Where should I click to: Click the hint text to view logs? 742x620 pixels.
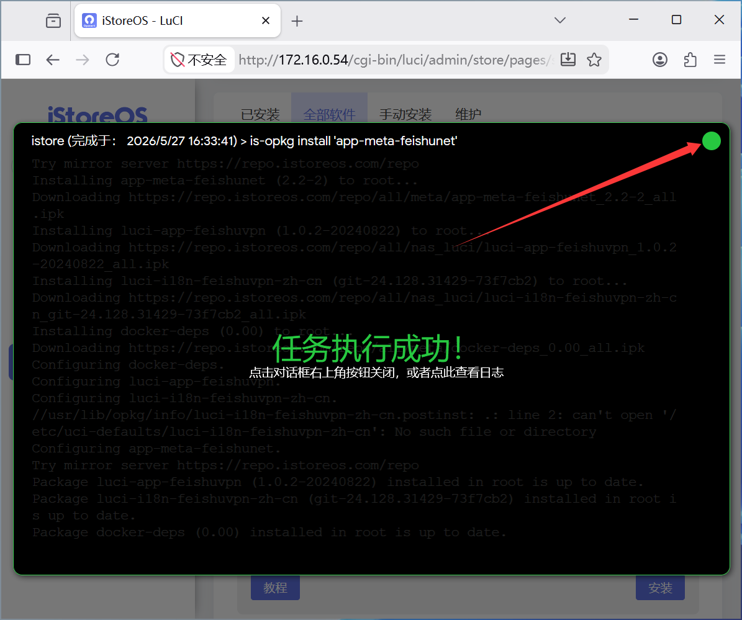click(x=376, y=372)
